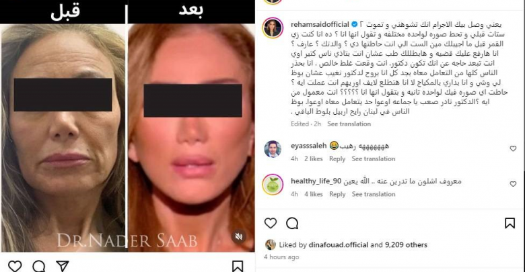This screenshot has height=272, width=525.
Task: See translation of eyasssaleh's comment
Action: point(374,158)
